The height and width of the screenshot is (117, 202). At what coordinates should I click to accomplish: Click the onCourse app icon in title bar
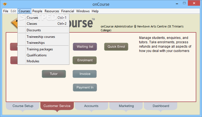[x=5, y=4]
